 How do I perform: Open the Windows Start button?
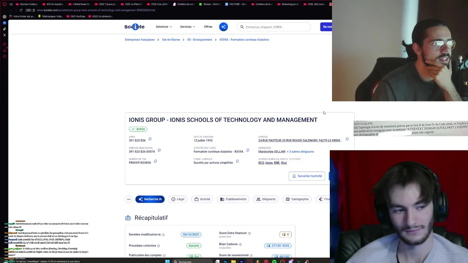167,262
